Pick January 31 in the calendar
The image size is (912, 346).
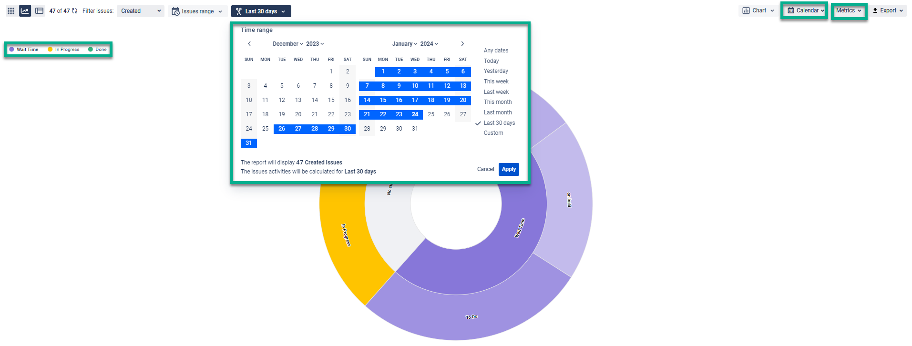[415, 129]
